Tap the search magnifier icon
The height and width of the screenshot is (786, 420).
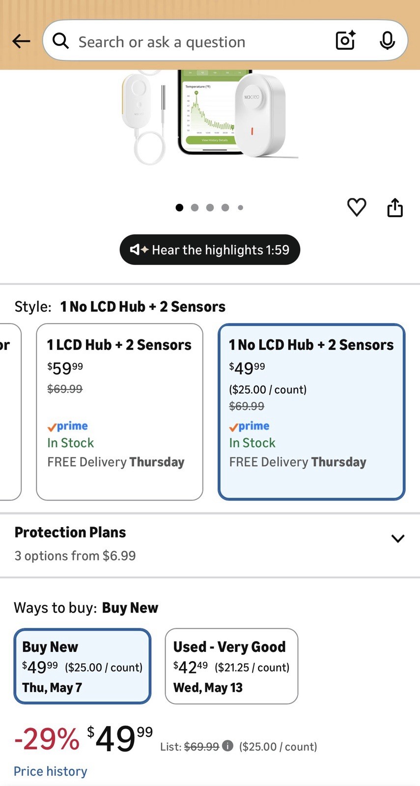click(61, 41)
